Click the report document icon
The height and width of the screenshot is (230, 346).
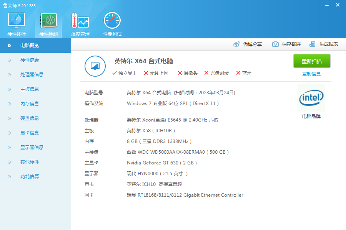(312, 44)
